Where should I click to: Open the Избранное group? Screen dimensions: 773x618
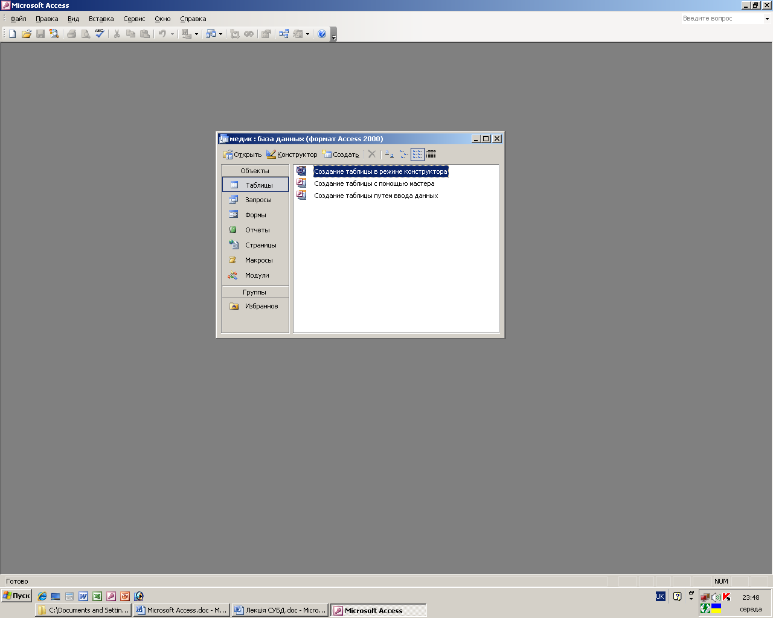pos(255,306)
